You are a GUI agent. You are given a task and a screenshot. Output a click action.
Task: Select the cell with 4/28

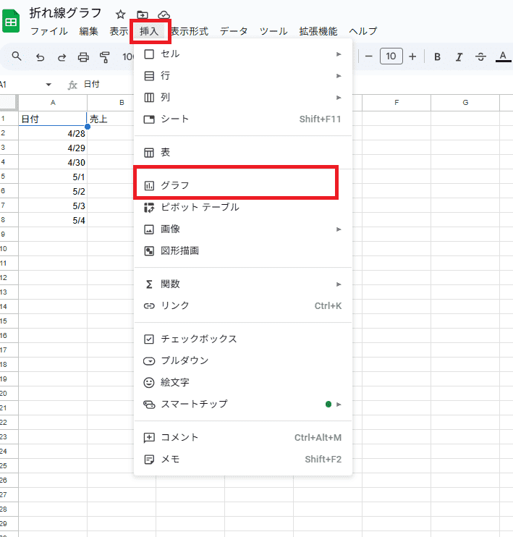[x=53, y=133]
